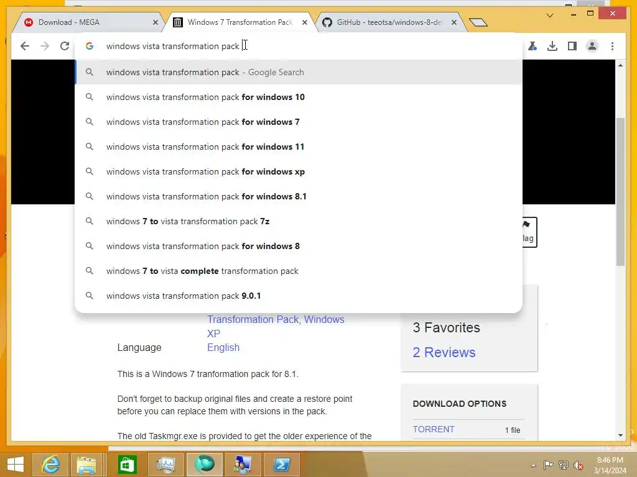Click the scrollbar down arrow
637x477 pixels.
pyautogui.click(x=620, y=435)
